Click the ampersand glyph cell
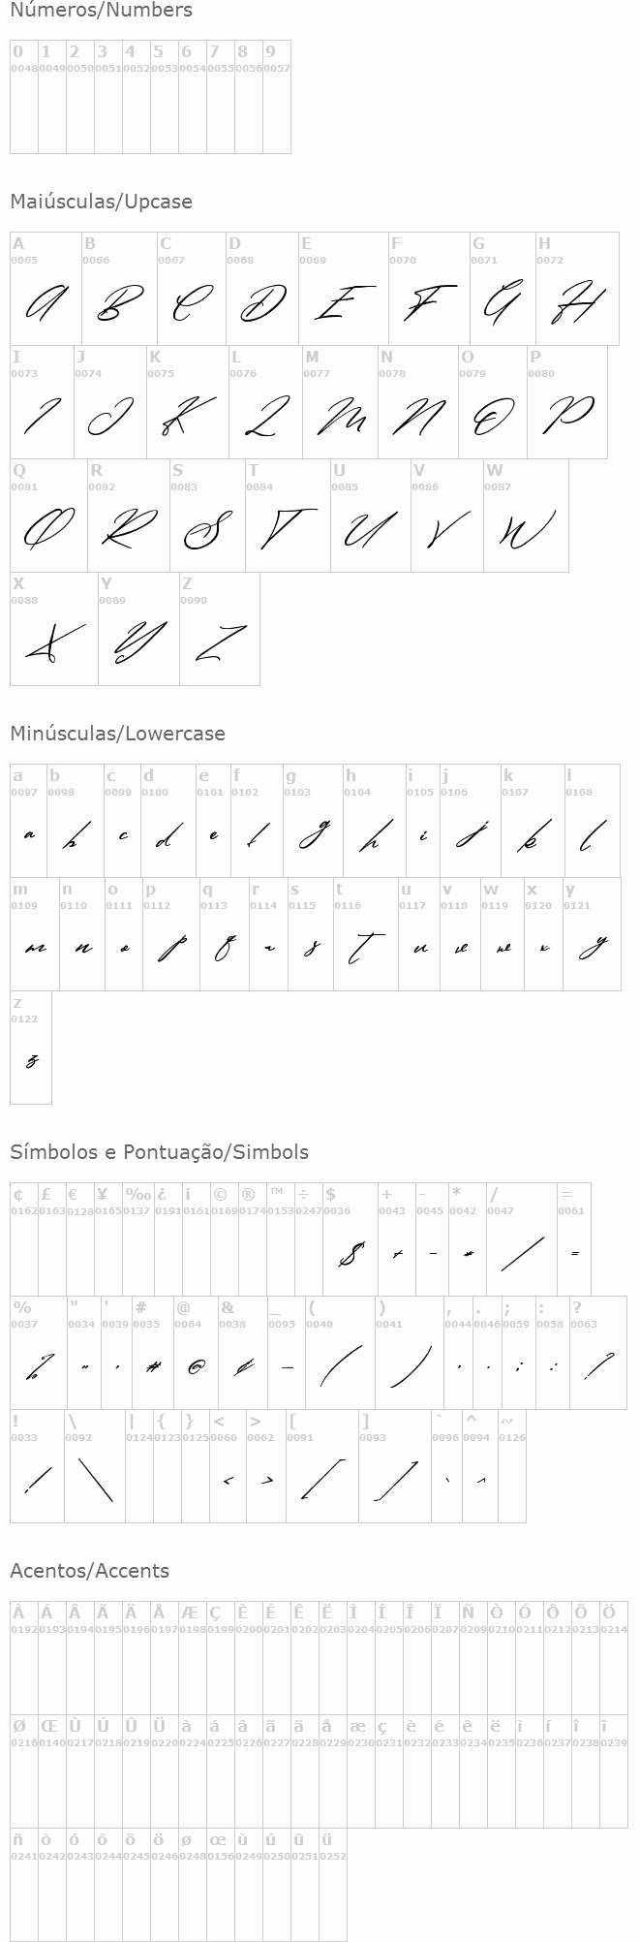Screen dimensions: 640x1942 click(x=242, y=1353)
